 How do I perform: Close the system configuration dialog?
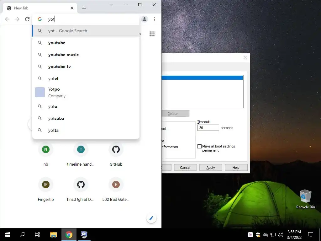pyautogui.click(x=245, y=57)
